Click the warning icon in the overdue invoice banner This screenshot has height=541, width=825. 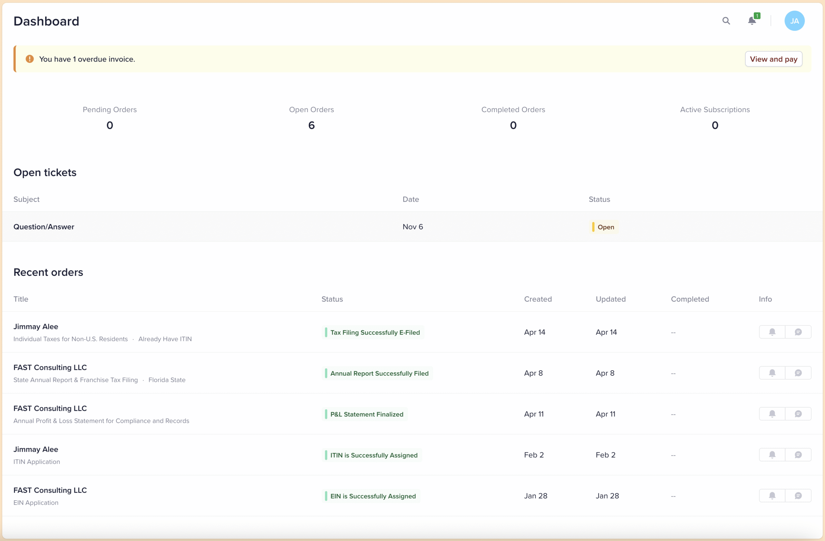[x=29, y=59]
